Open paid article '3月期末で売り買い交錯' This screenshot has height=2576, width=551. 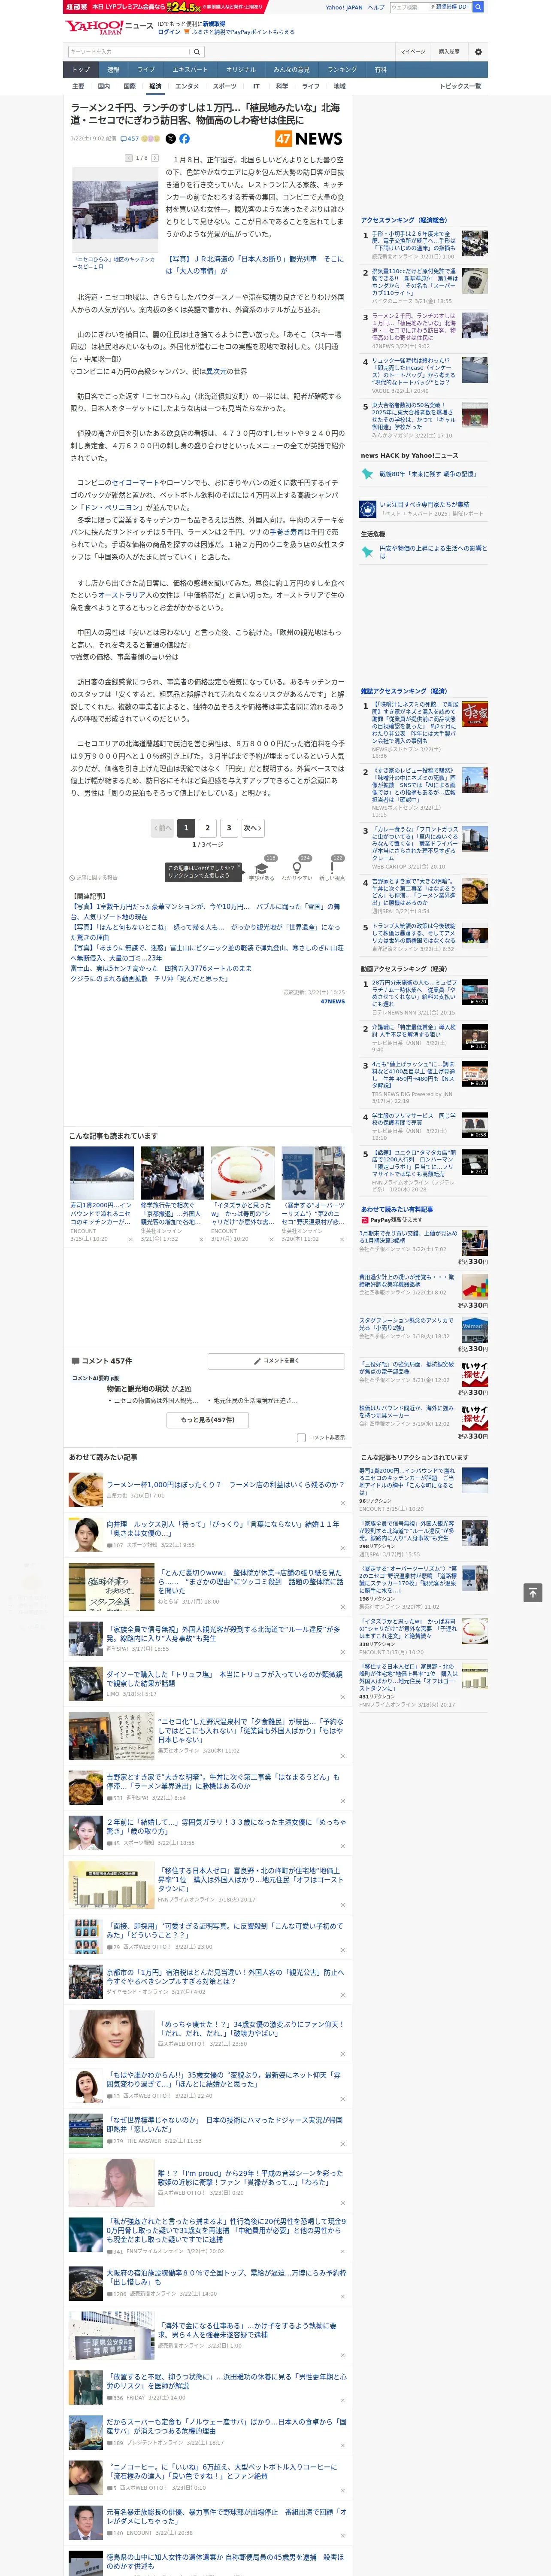tap(408, 1237)
